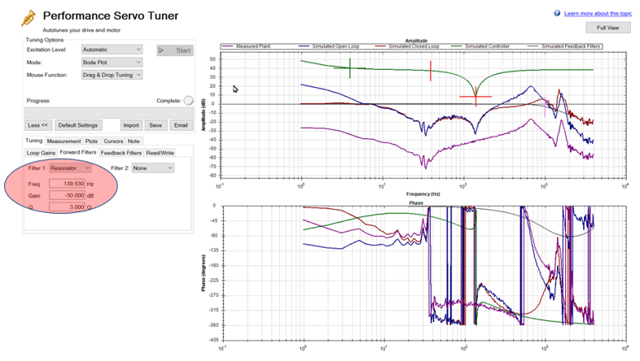Open the Feedback Filters tab
Image resolution: width=640 pixels, height=361 pixels.
[x=121, y=153]
